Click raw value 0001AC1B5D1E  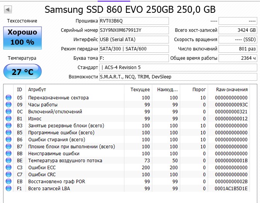click(231, 189)
